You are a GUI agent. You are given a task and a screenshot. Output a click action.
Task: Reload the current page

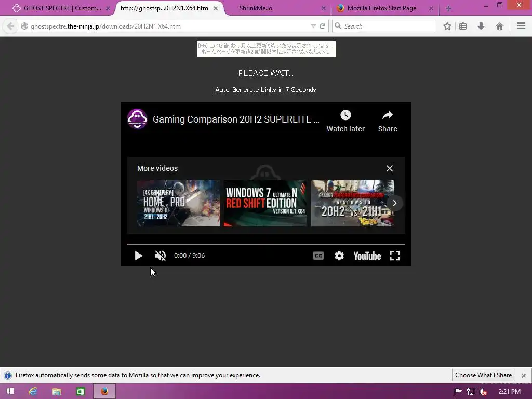coord(322,26)
